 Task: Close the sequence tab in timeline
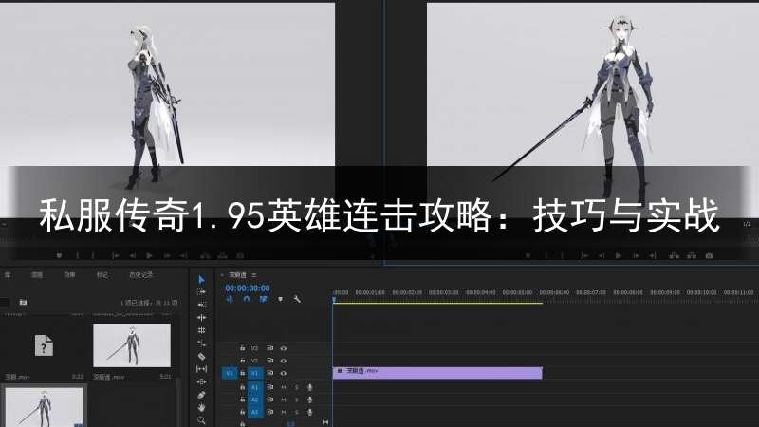tap(222, 275)
